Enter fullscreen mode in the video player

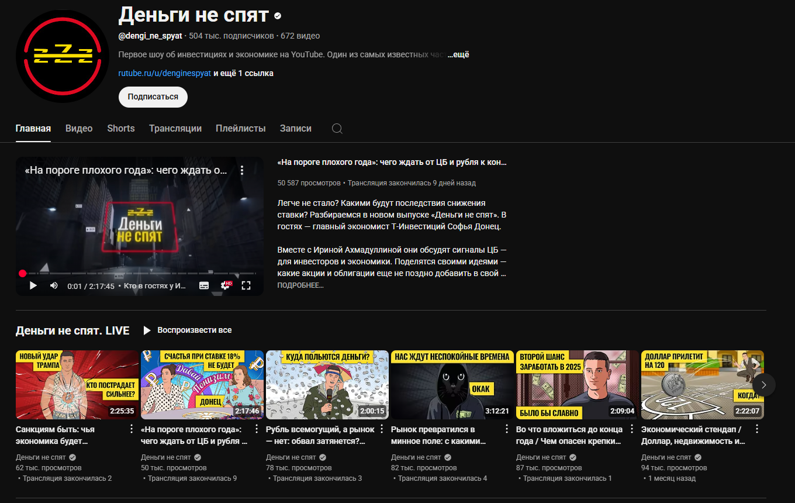246,285
